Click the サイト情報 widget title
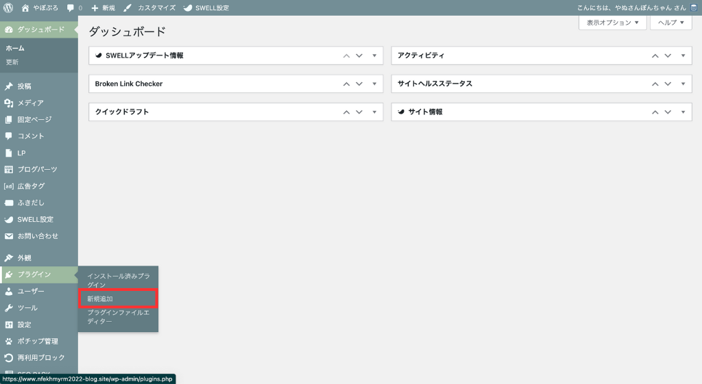The height and width of the screenshot is (384, 702). pyautogui.click(x=425, y=112)
